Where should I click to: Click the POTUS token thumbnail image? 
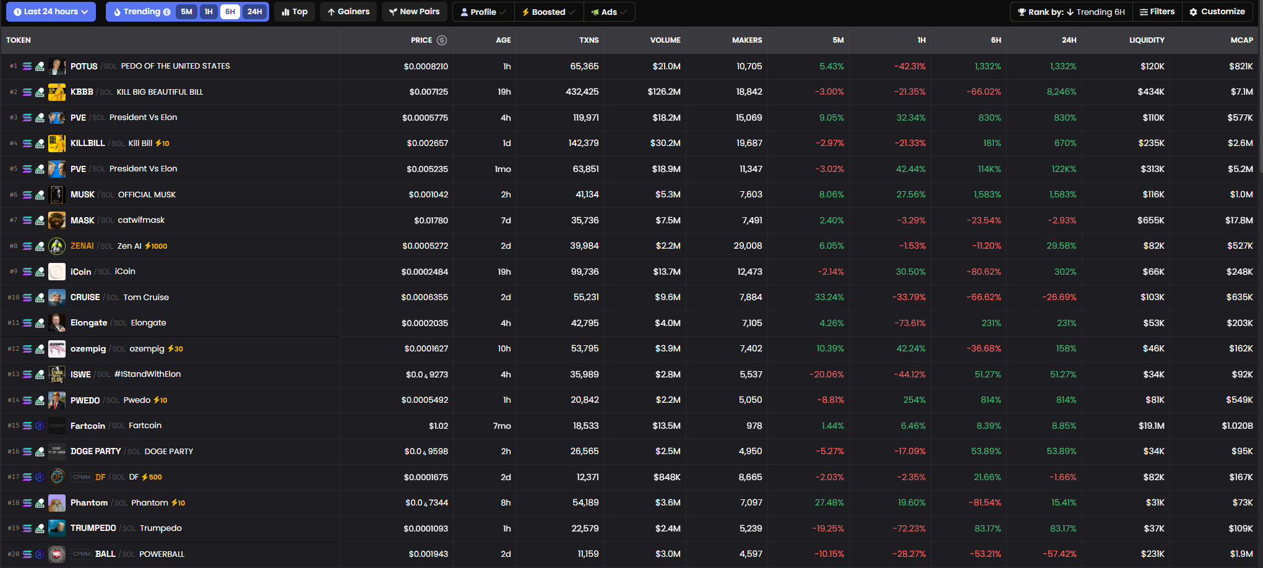[x=57, y=66]
